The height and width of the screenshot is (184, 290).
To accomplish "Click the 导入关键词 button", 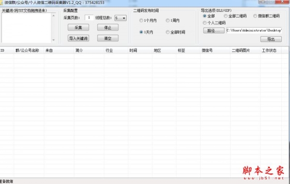I will click(x=78, y=38).
